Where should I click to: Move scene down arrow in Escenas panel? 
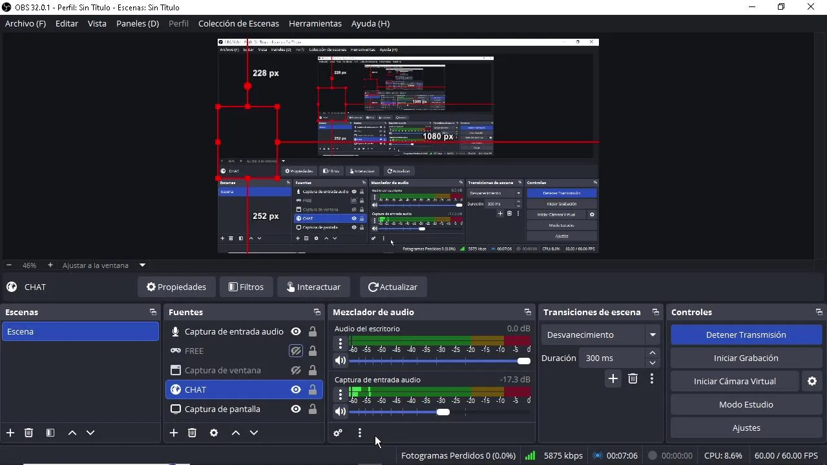click(90, 433)
